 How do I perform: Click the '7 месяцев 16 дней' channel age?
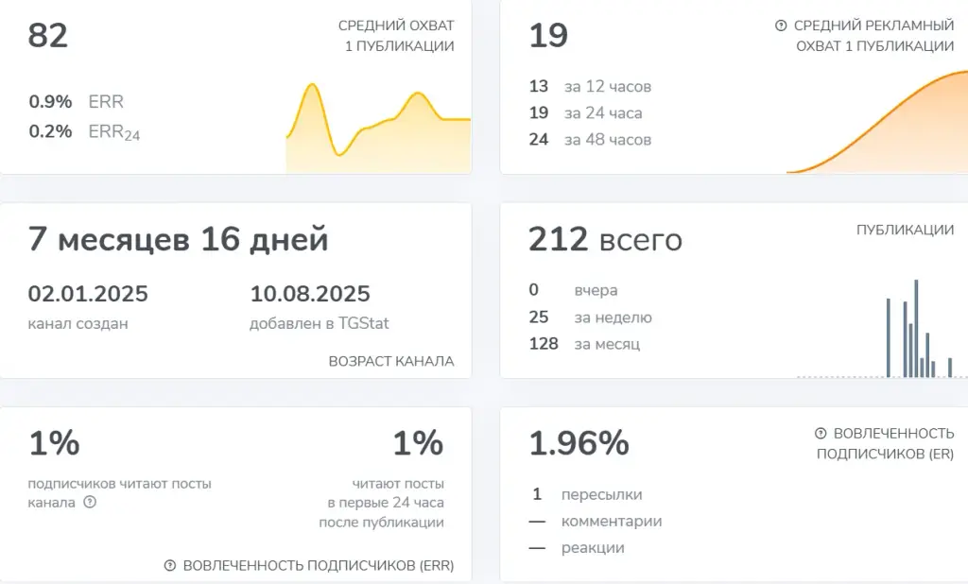point(178,239)
